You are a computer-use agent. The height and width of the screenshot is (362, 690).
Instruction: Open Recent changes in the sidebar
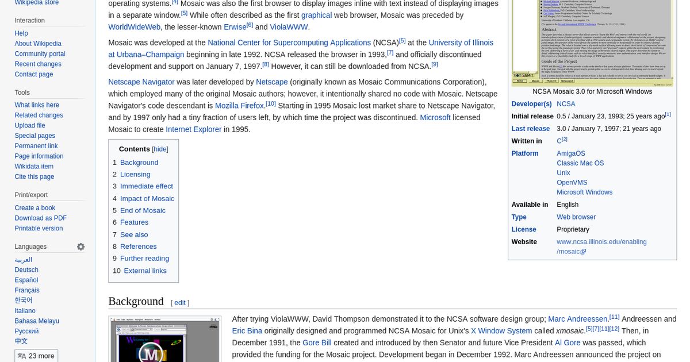click(x=37, y=64)
